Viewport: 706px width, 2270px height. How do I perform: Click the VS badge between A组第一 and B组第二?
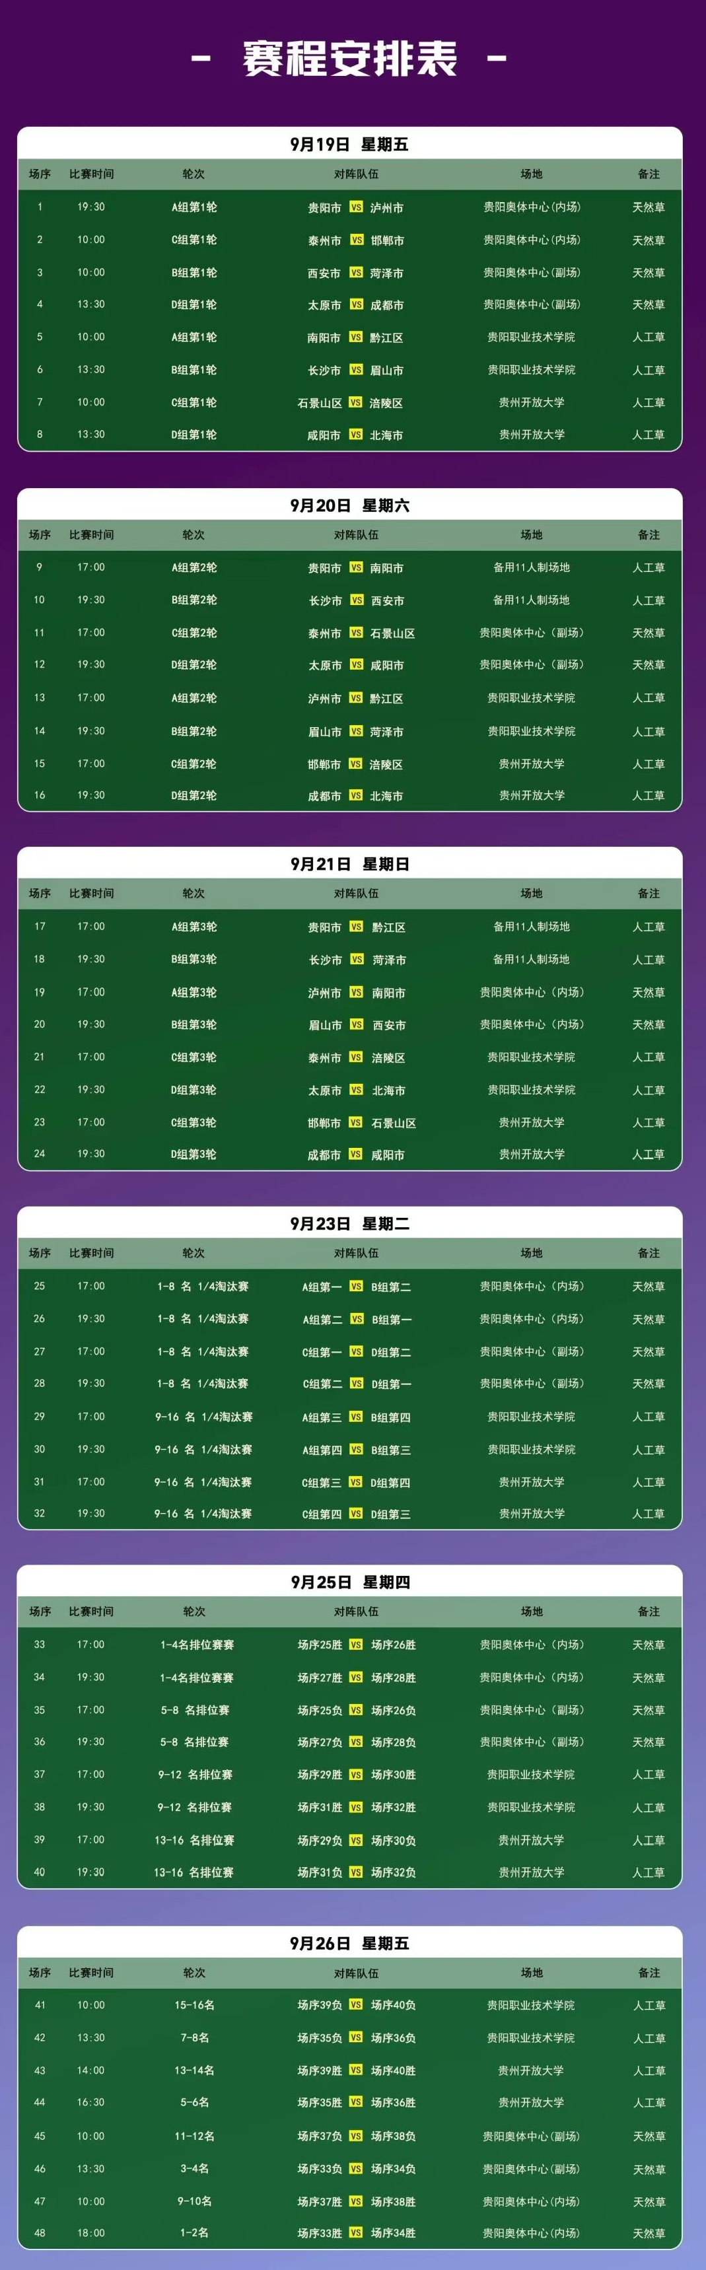(356, 1286)
